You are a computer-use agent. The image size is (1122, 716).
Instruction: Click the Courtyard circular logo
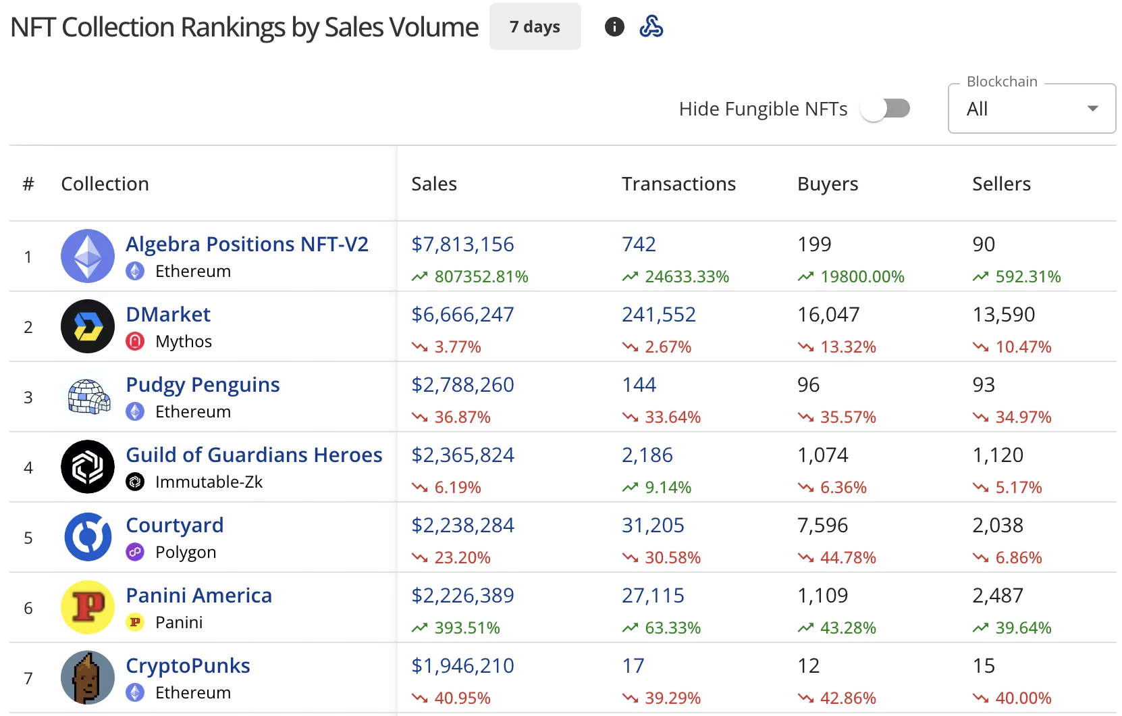(87, 537)
